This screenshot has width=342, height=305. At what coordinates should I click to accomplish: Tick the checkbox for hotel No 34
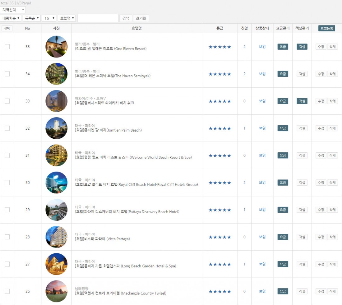[7, 74]
